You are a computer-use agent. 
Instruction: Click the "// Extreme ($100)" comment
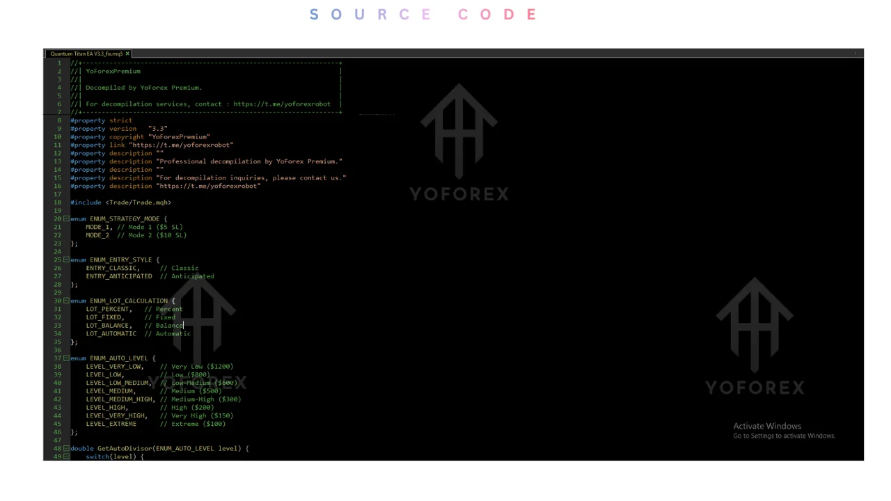pyautogui.click(x=193, y=424)
